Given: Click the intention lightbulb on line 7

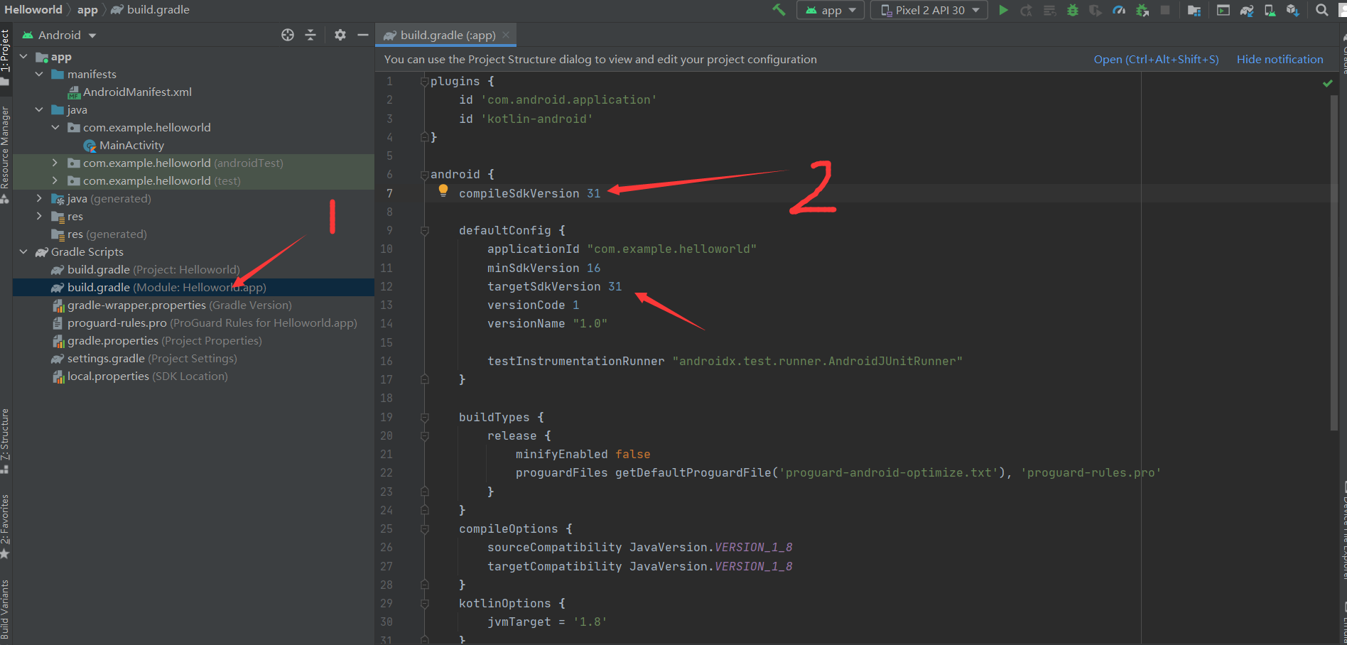Looking at the screenshot, I should 443,190.
